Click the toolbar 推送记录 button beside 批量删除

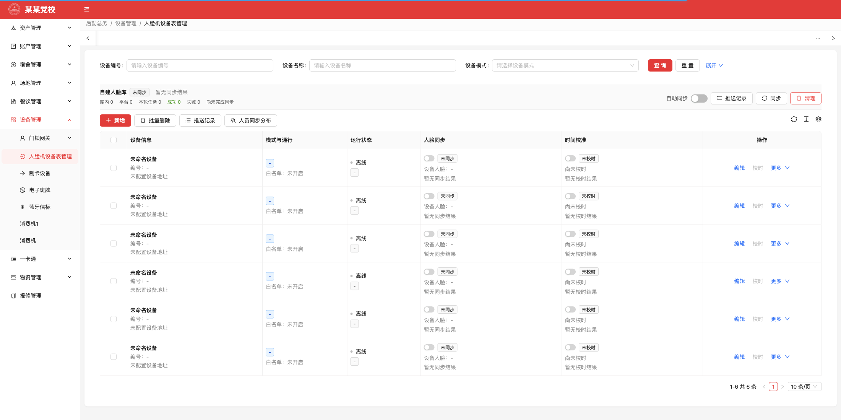[x=200, y=120]
